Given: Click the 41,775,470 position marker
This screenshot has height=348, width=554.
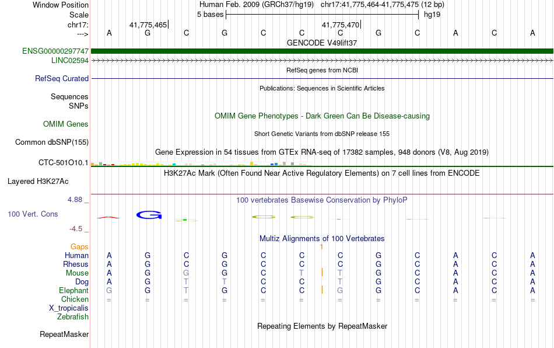Looking at the screenshot, I should coord(341,25).
